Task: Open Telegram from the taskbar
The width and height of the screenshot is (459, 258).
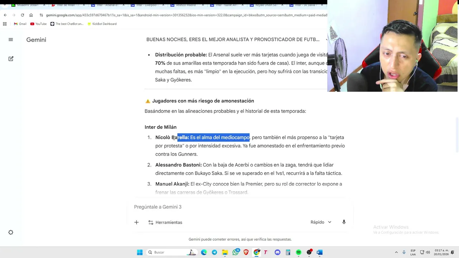Action: 214,252
